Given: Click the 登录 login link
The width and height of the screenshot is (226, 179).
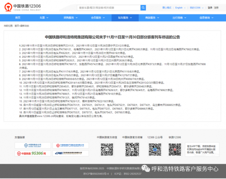Looking at the screenshot, I should tap(210, 8).
